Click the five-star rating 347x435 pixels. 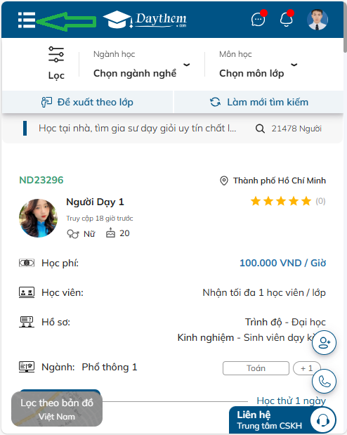(x=281, y=201)
